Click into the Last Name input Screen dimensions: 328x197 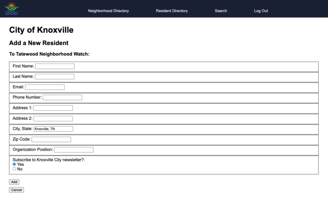tap(55, 77)
